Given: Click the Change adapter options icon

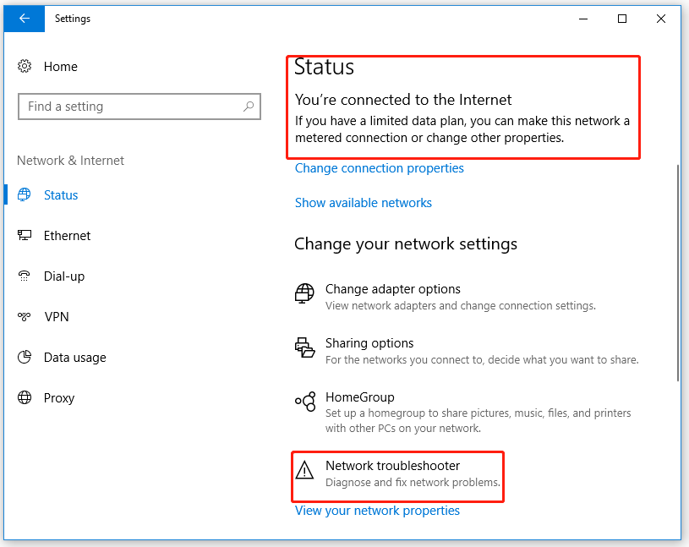Looking at the screenshot, I should coord(304,294).
